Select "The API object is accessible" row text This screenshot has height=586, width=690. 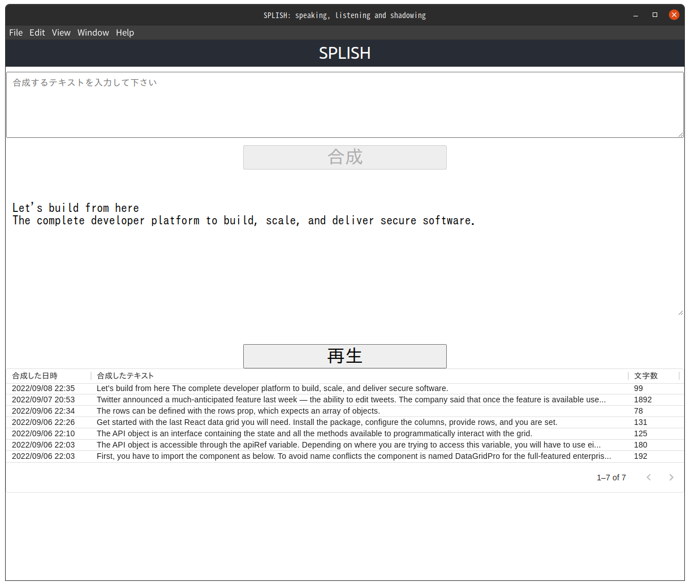(349, 445)
